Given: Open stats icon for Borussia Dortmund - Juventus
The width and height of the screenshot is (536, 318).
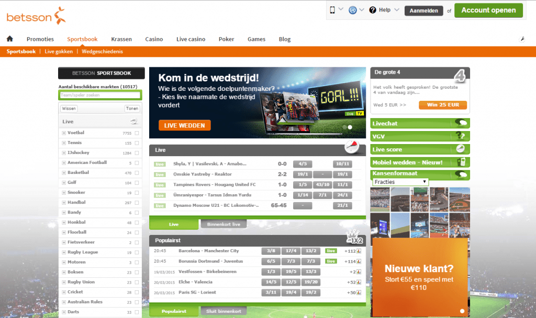Looking at the screenshot, I should (359, 262).
